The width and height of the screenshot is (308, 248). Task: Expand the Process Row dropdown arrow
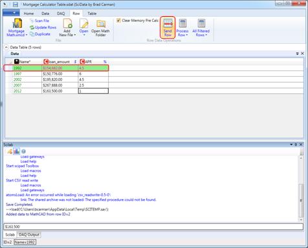187,35
